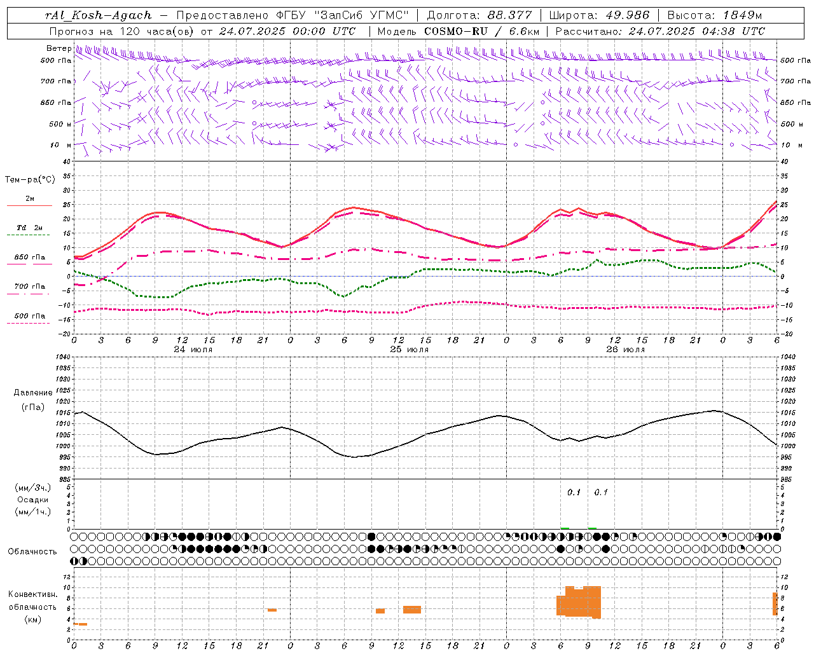Click the Широта: 49.986 value
814x651 pixels.
click(x=599, y=15)
